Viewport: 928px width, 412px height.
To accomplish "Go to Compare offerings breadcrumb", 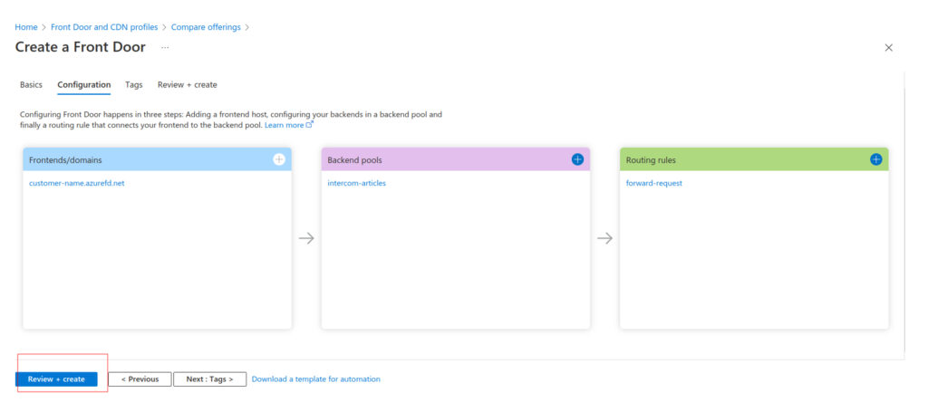I will 206,27.
